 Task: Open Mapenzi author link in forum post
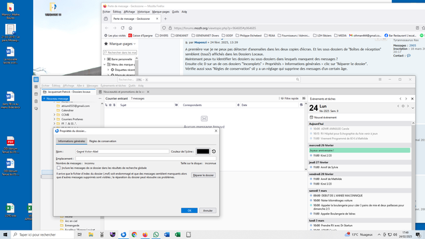pyautogui.click(x=201, y=42)
